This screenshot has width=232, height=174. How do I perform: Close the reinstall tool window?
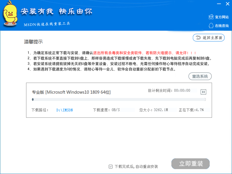click(228, 4)
